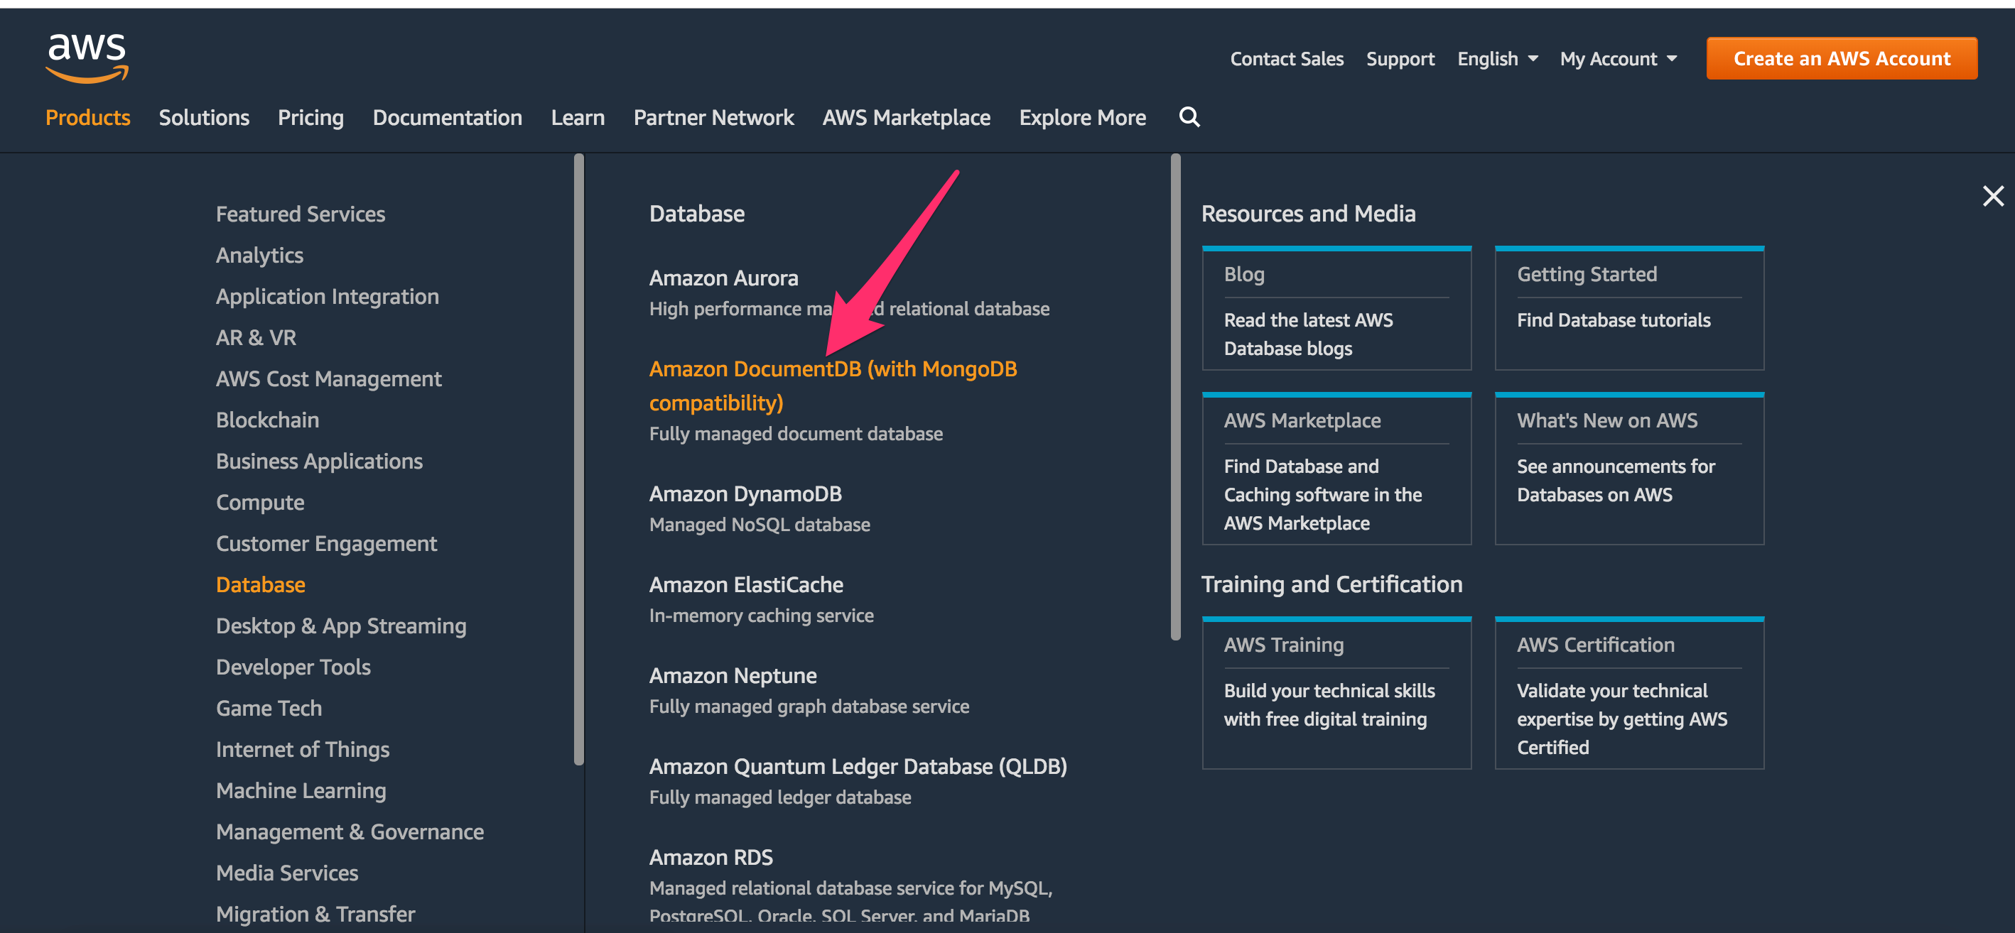Select Developer Tools category
This screenshot has width=2015, height=933.
coord(293,667)
